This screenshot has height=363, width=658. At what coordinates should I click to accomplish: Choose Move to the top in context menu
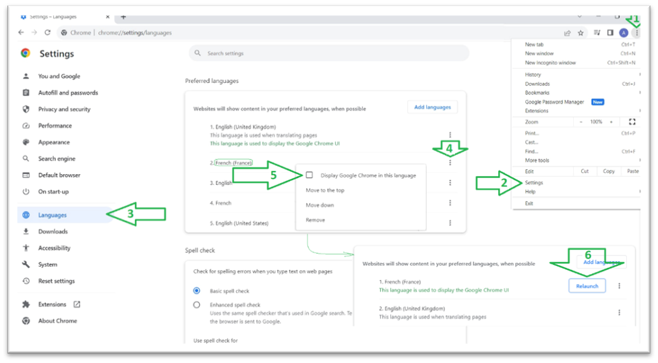tap(325, 190)
